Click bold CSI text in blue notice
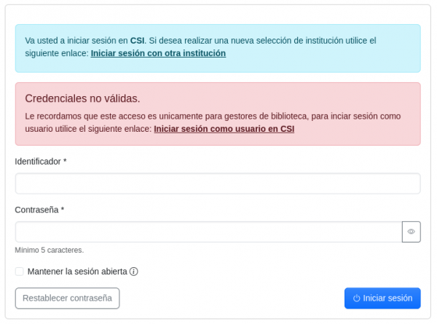Screen dimensions: 437x324 click(138, 41)
